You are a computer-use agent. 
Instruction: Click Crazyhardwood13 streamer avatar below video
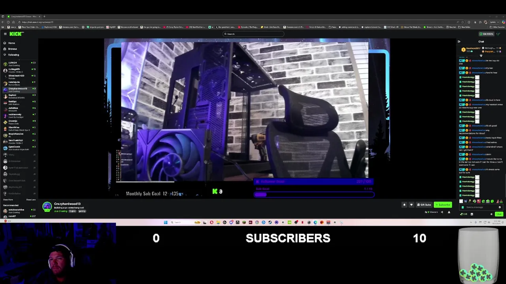[47, 207]
